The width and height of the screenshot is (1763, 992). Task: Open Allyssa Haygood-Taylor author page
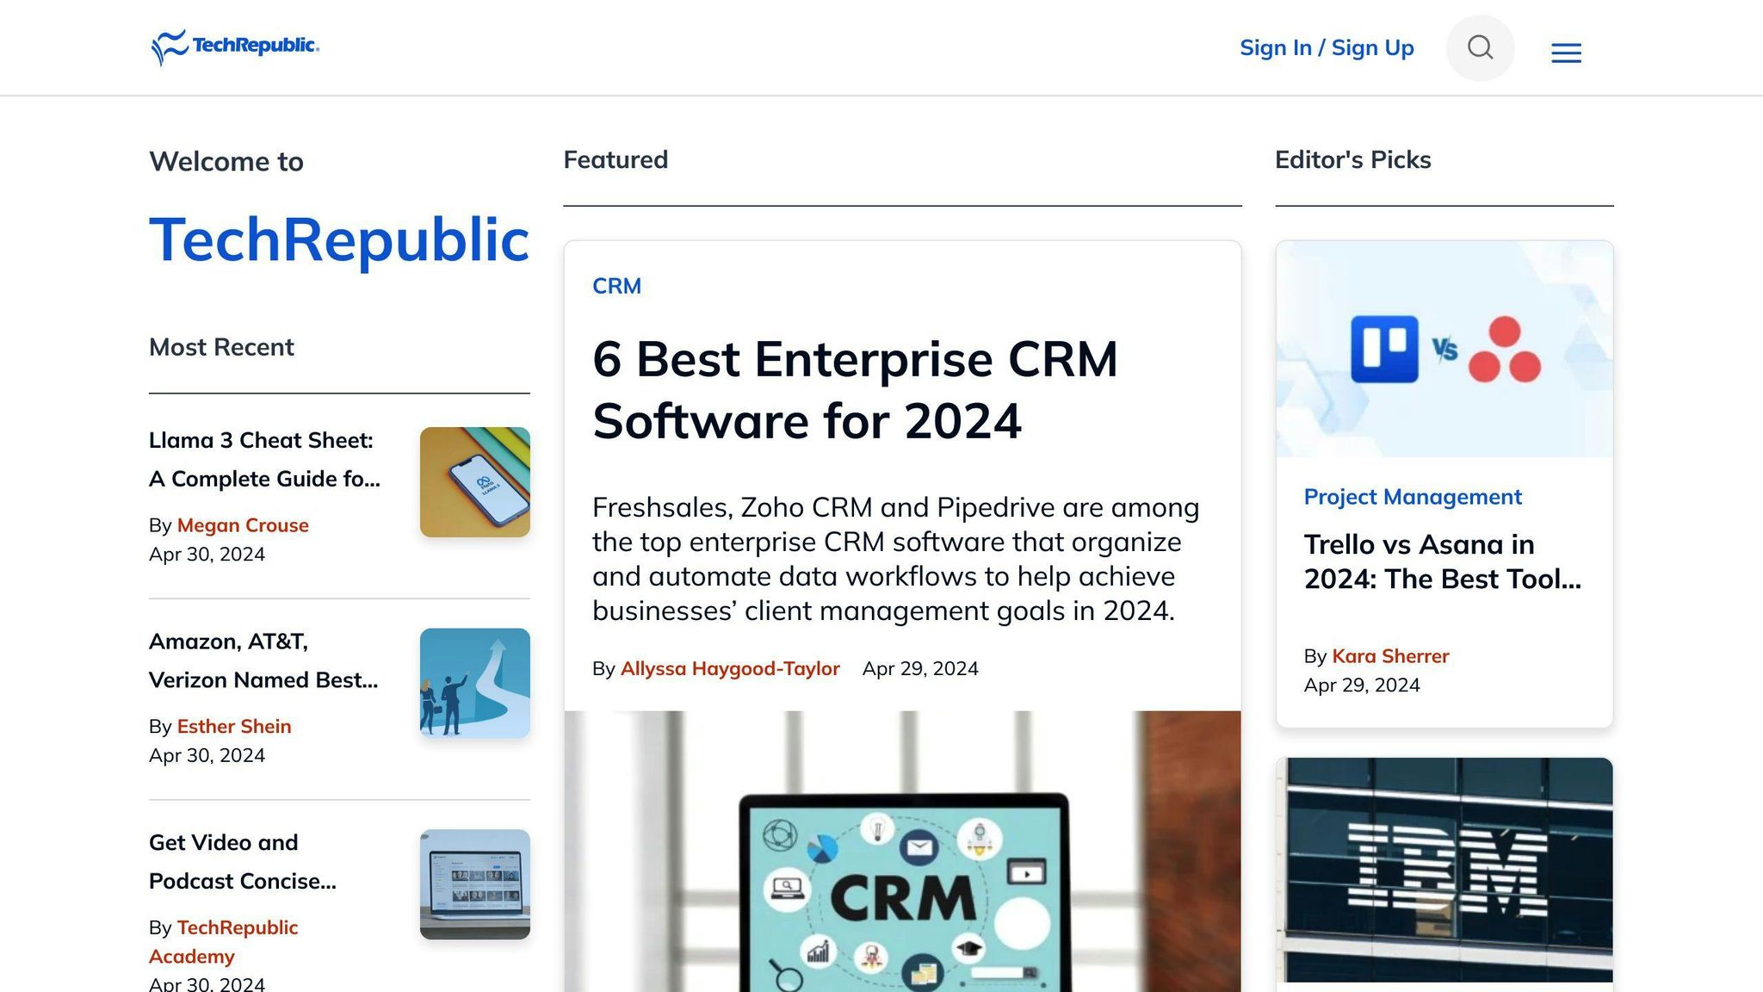pyautogui.click(x=729, y=669)
